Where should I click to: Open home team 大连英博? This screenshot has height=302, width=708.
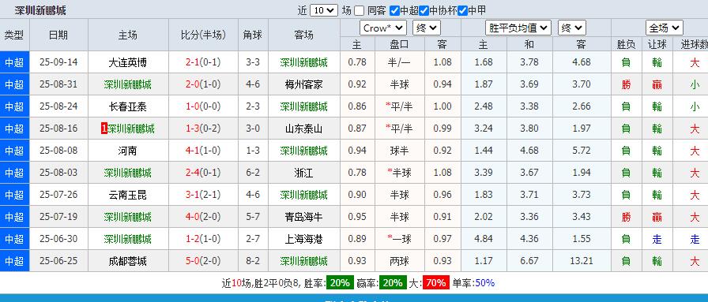pos(128,62)
